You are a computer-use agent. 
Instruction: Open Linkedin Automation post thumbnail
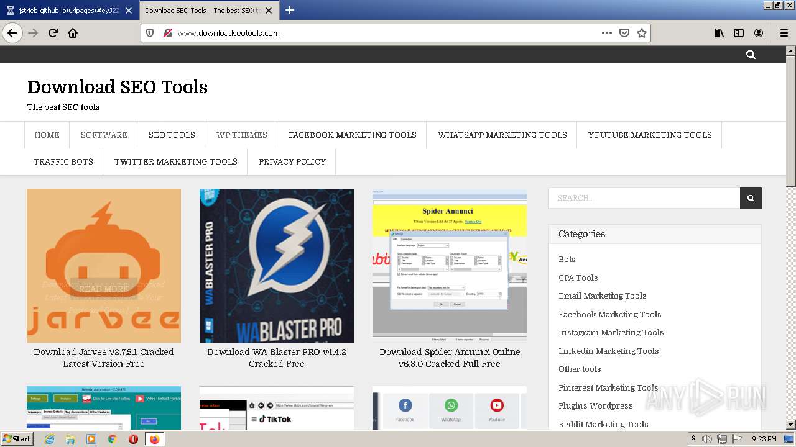point(104,408)
